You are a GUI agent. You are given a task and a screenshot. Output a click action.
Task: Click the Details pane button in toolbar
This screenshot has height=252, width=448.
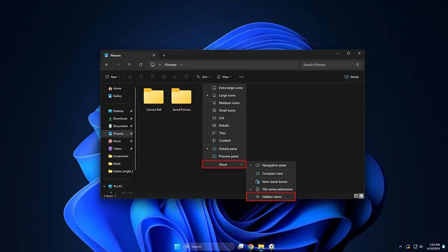[351, 77]
